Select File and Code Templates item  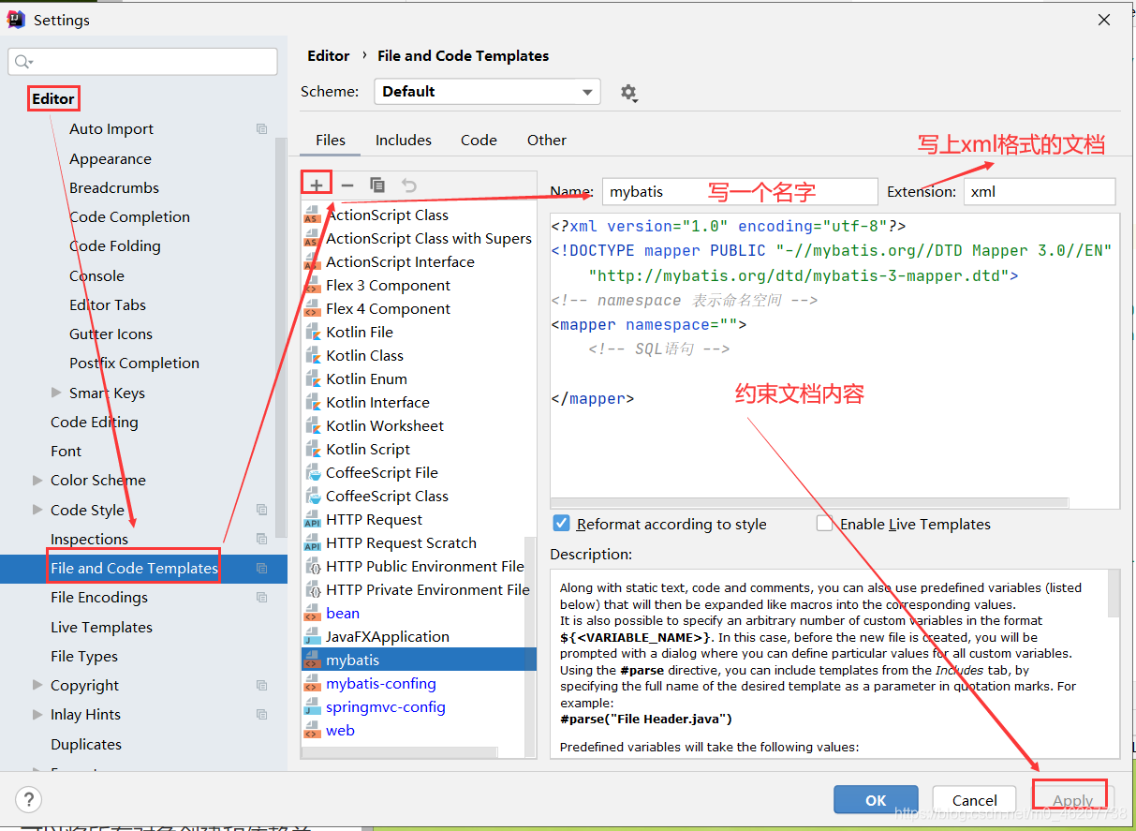(143, 568)
